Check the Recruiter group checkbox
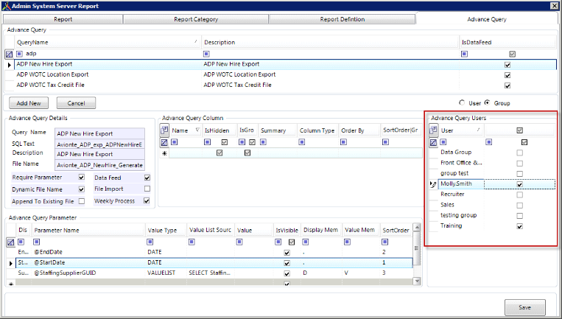Image resolution: width=562 pixels, height=319 pixels. (519, 194)
